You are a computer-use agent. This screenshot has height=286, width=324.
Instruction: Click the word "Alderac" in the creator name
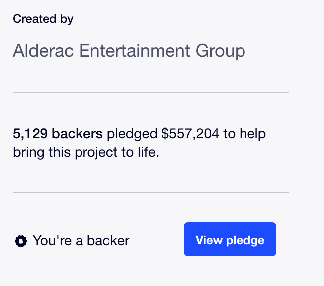[43, 51]
